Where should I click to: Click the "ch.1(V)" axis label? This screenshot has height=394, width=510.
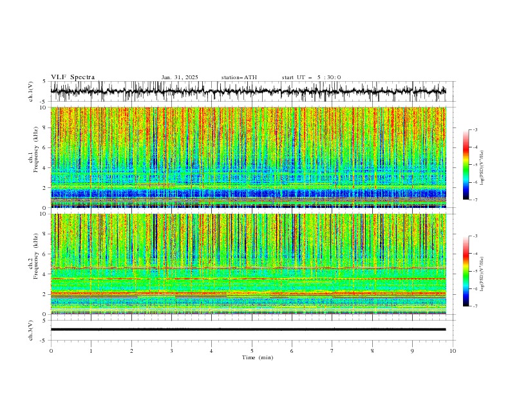[x=31, y=91]
